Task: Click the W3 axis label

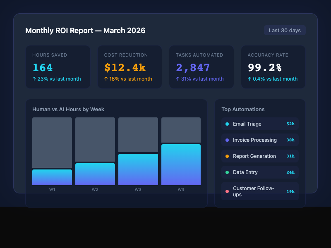Action: click(138, 189)
